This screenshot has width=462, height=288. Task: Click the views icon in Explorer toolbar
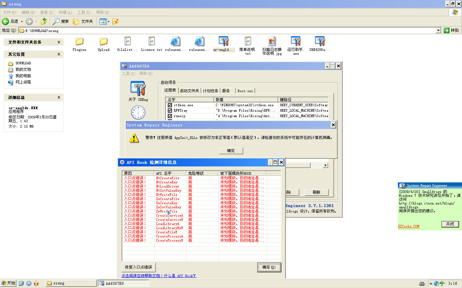coord(103,21)
